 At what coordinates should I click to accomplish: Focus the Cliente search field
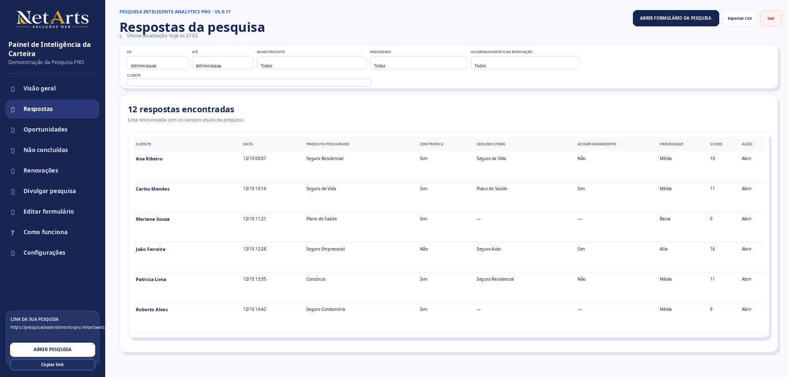coord(249,83)
